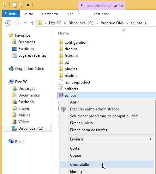Click Disco local (C:) breadcrumb
This screenshot has height=174, width=156.
[81, 23]
